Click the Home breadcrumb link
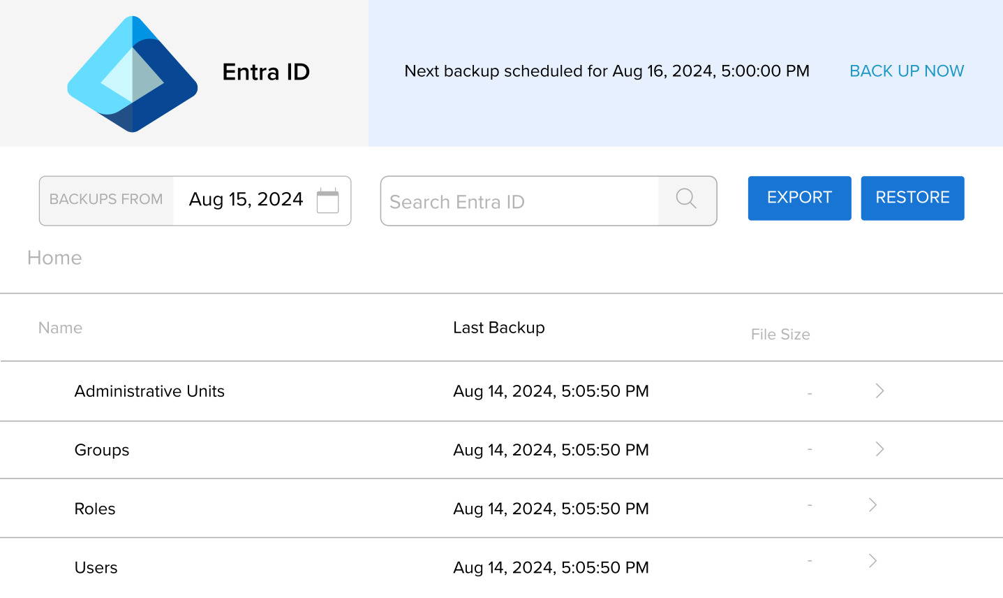Viewport: 1003px width, 598px height. point(54,258)
